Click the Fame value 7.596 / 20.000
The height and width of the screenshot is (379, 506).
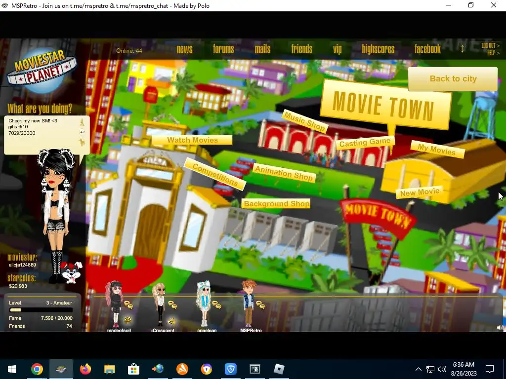click(x=56, y=318)
